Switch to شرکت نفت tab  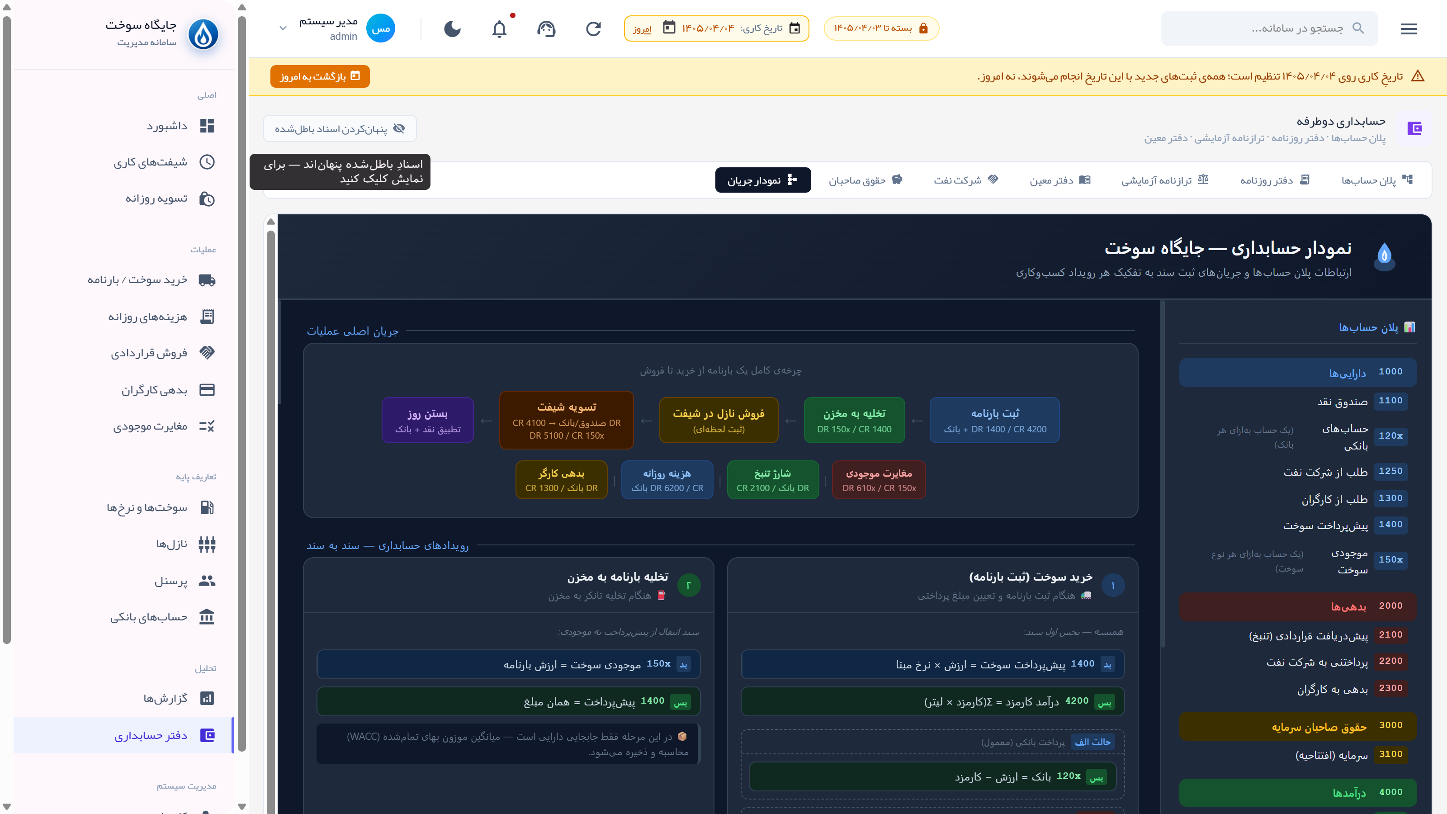pyautogui.click(x=965, y=180)
